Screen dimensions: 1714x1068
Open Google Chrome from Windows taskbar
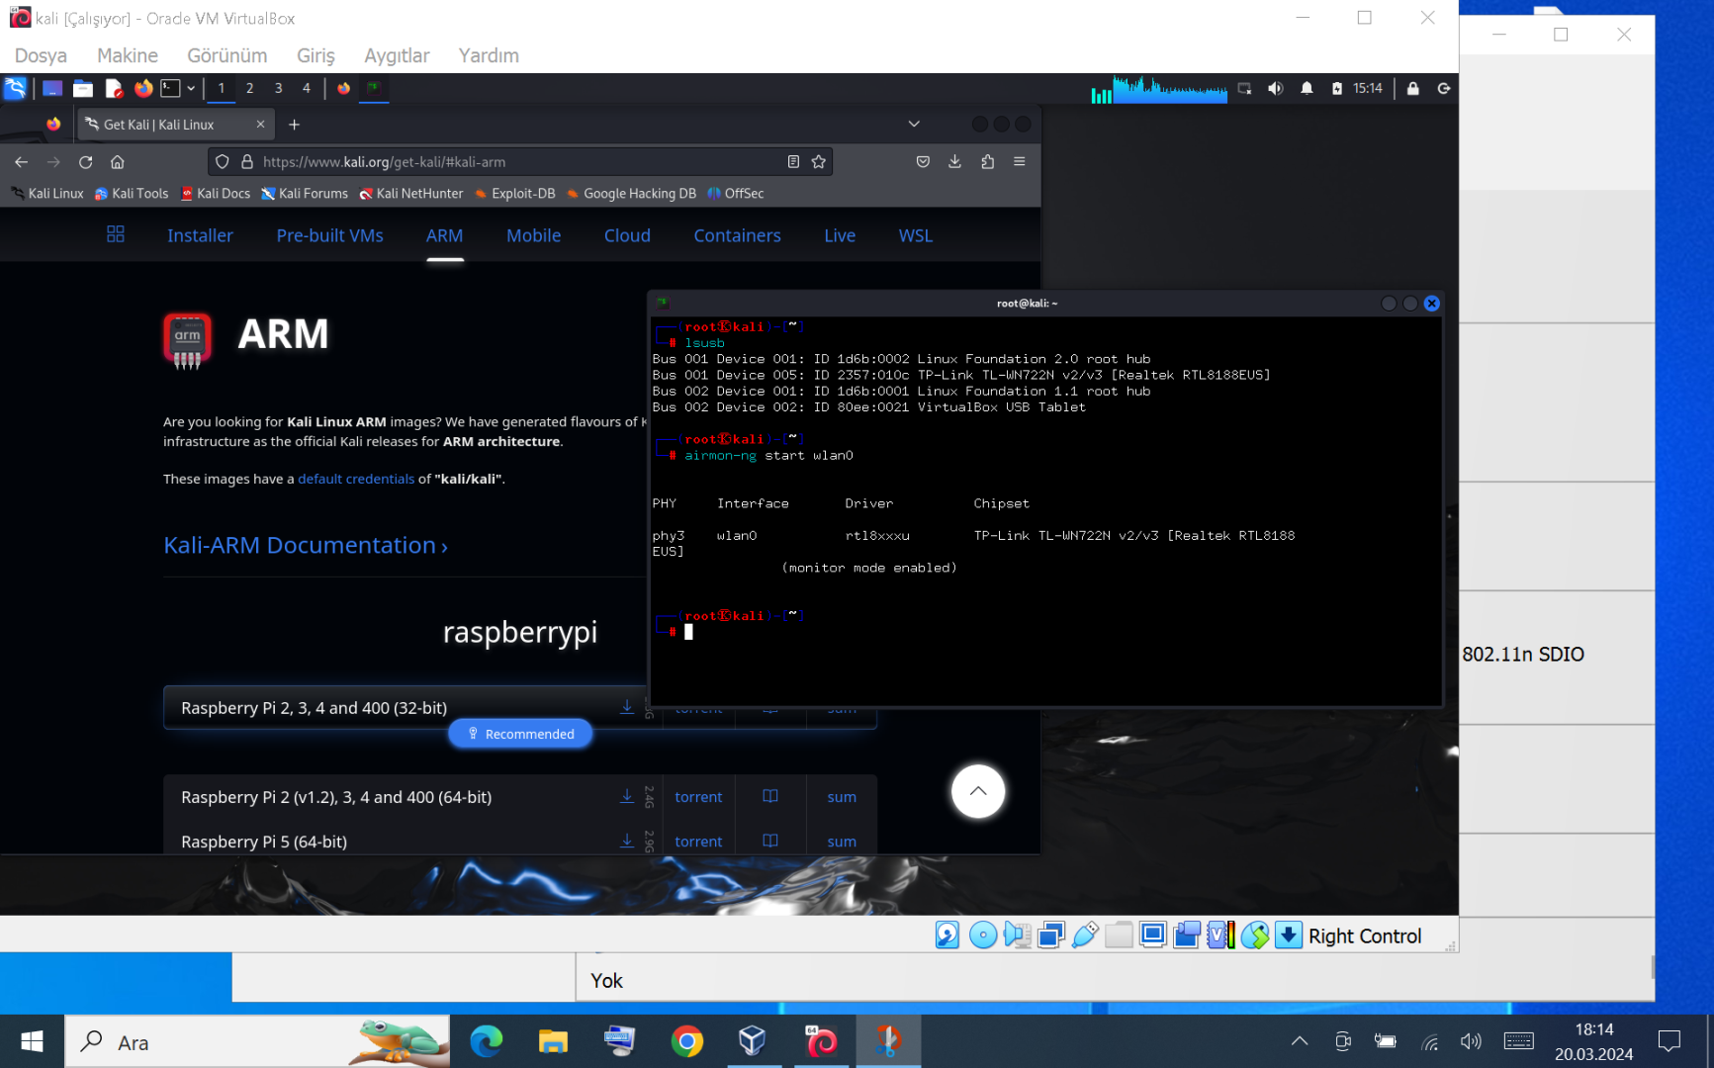coord(687,1041)
